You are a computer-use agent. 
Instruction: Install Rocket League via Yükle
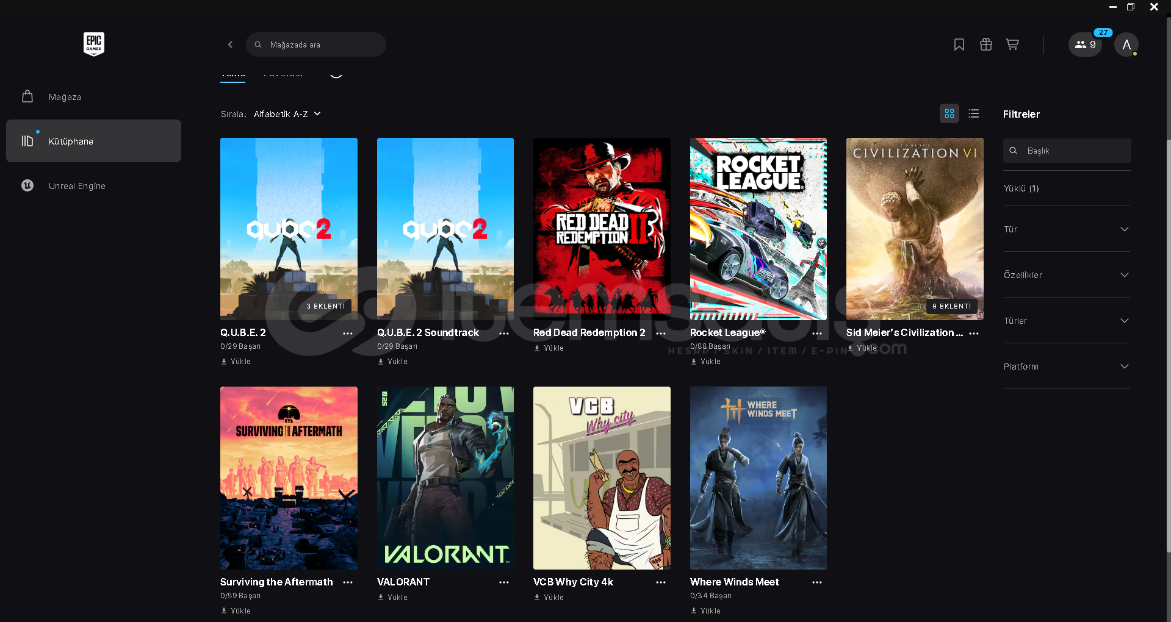pos(706,362)
